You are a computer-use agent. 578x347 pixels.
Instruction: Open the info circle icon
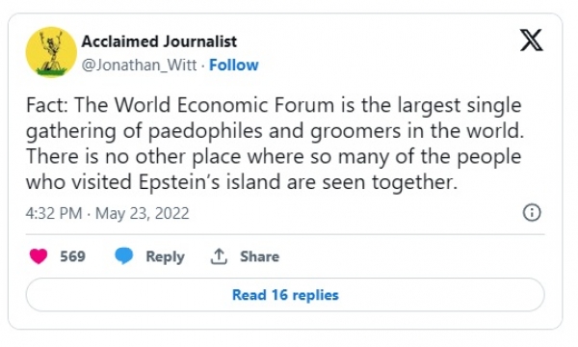click(x=532, y=213)
